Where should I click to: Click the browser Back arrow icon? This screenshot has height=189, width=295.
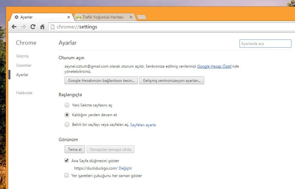[14, 27]
